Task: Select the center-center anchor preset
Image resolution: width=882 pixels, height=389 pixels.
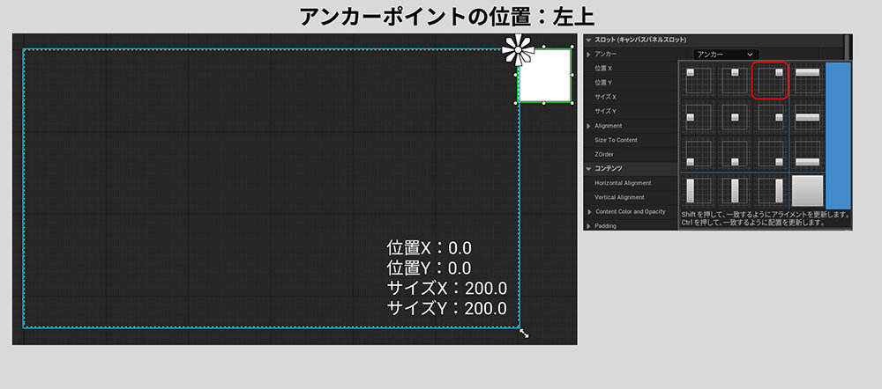Action: 735,117
